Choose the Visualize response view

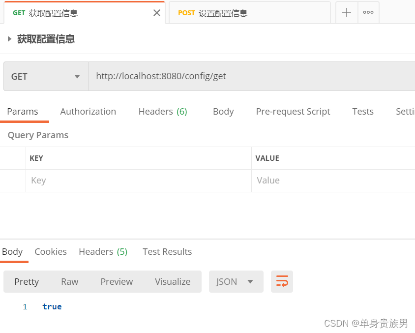pyautogui.click(x=173, y=281)
